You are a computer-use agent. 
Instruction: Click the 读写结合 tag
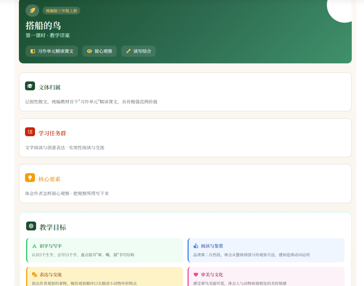pos(138,51)
